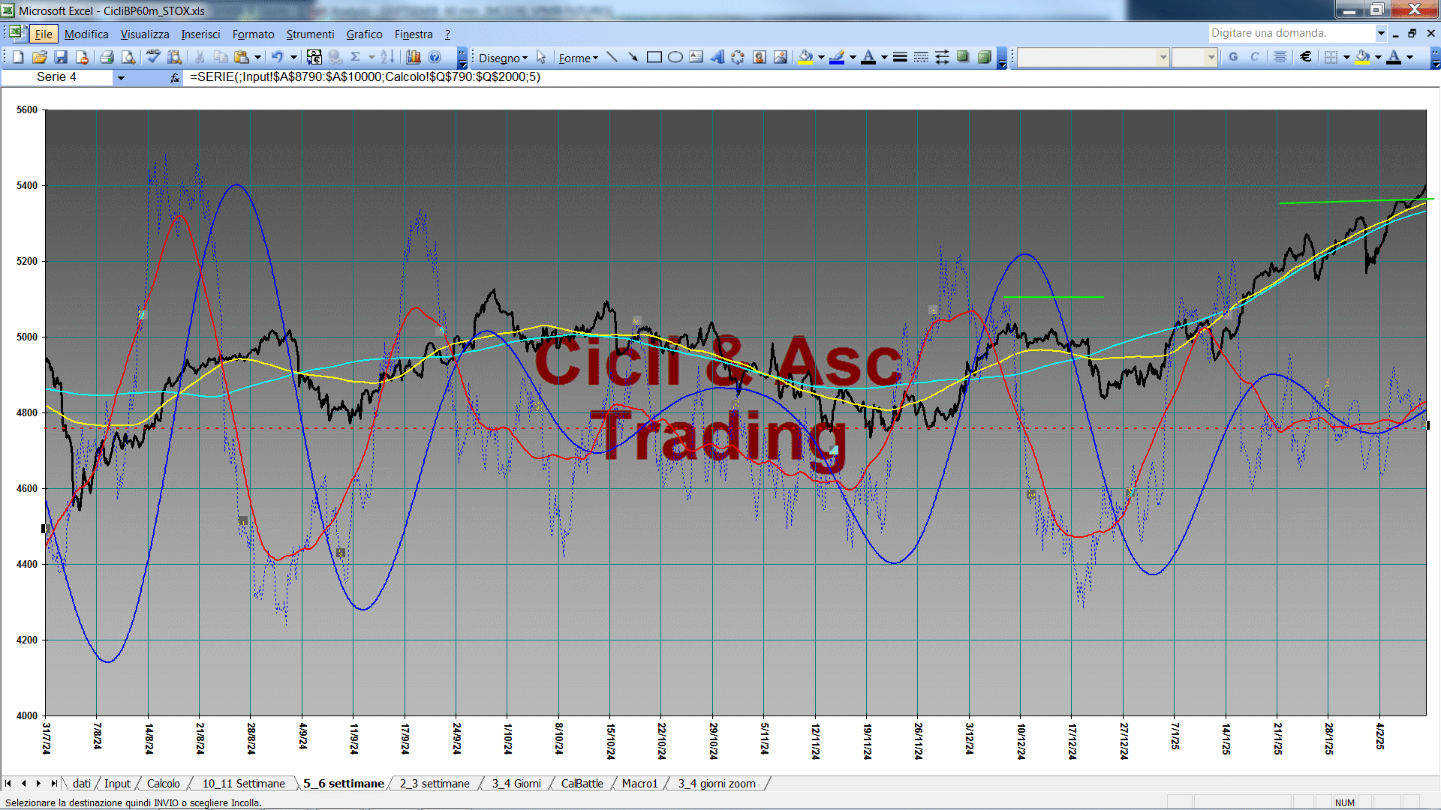Open the Borders dropdown arrow
Screen dimensions: 1441x810
click(x=1346, y=57)
